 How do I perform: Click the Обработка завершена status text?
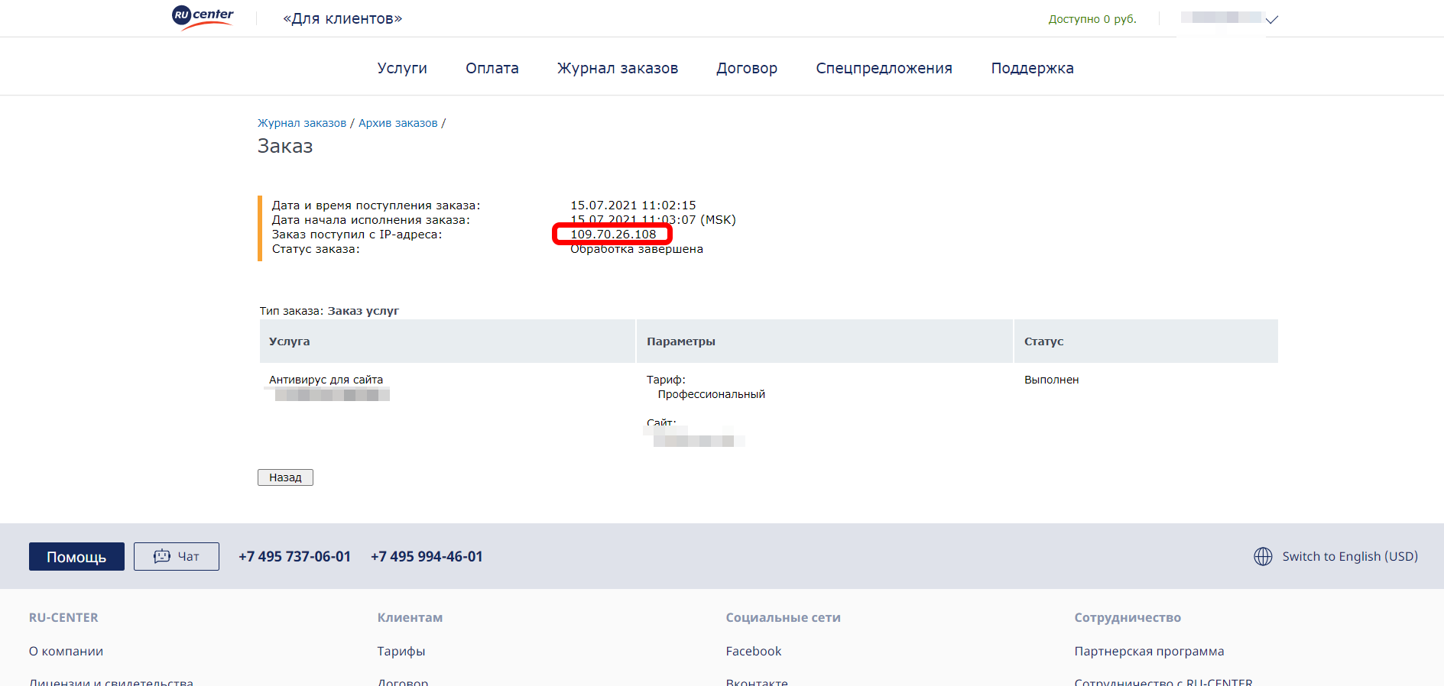tap(637, 249)
